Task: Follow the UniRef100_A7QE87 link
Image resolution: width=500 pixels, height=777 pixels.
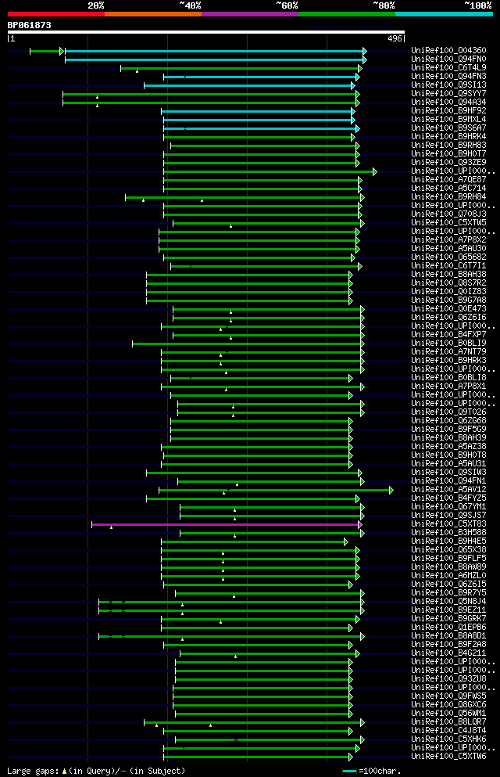Action: point(448,179)
